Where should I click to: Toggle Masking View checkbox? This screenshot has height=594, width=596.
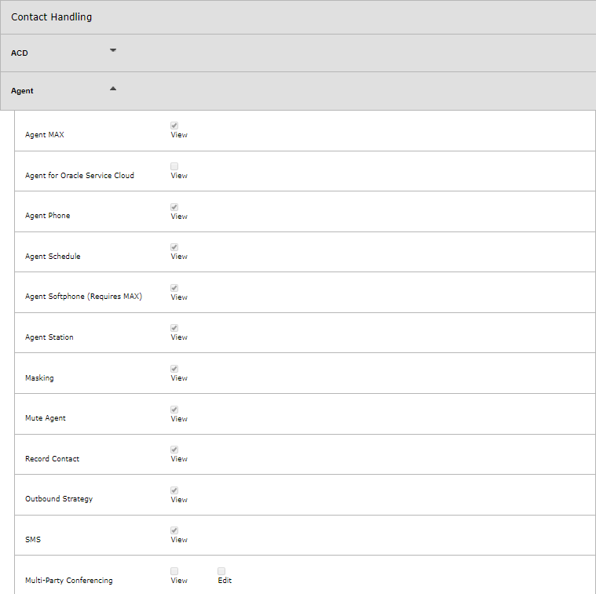pyautogui.click(x=174, y=369)
